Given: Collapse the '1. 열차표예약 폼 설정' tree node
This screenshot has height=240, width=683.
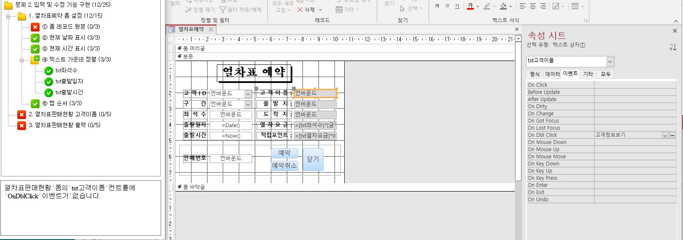Looking at the screenshot, I should coord(8,16).
